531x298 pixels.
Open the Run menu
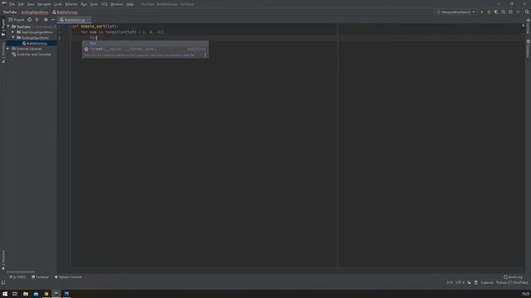coord(84,4)
